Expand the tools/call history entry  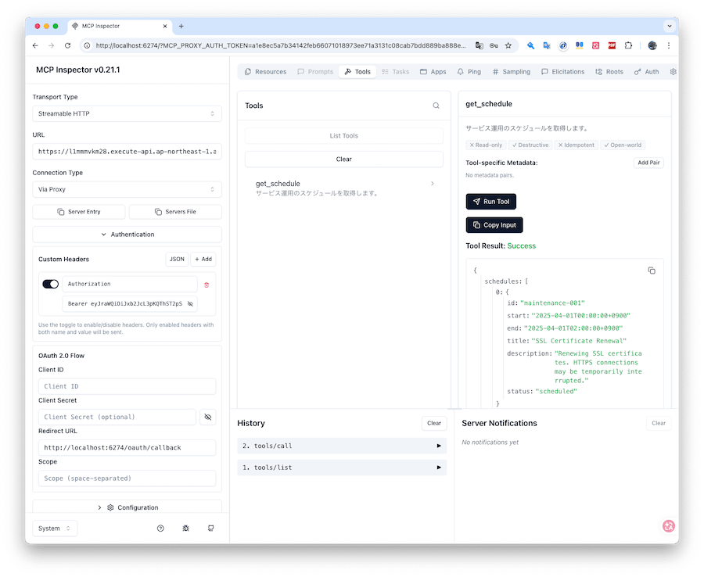(x=342, y=446)
